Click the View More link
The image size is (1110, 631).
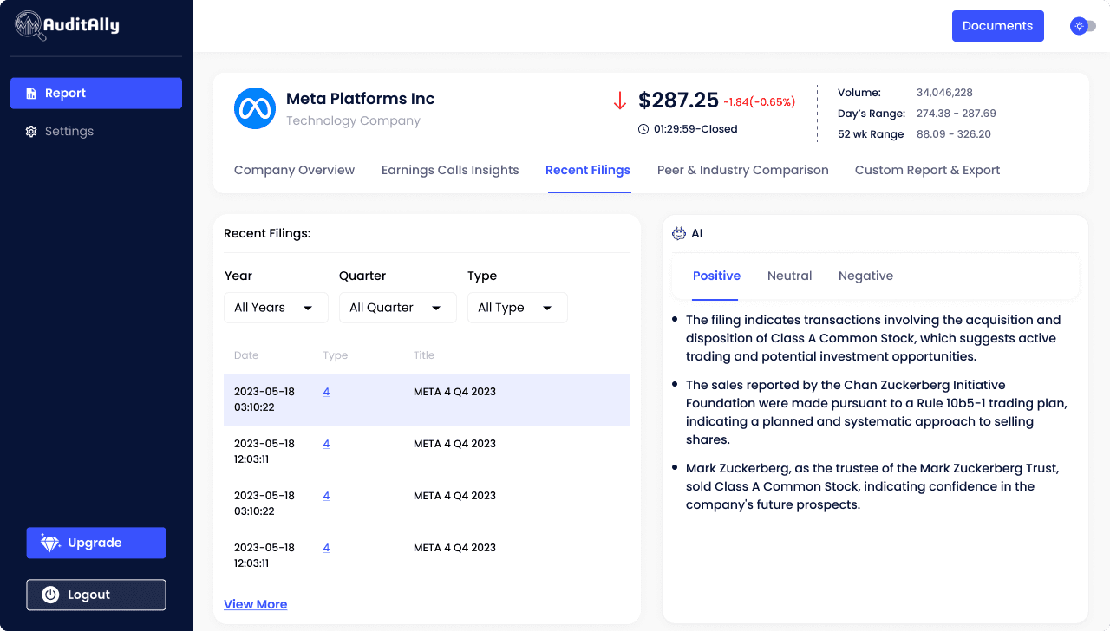coord(255,604)
